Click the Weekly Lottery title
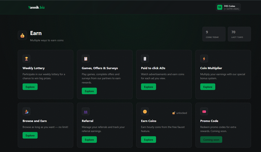 [33, 68]
